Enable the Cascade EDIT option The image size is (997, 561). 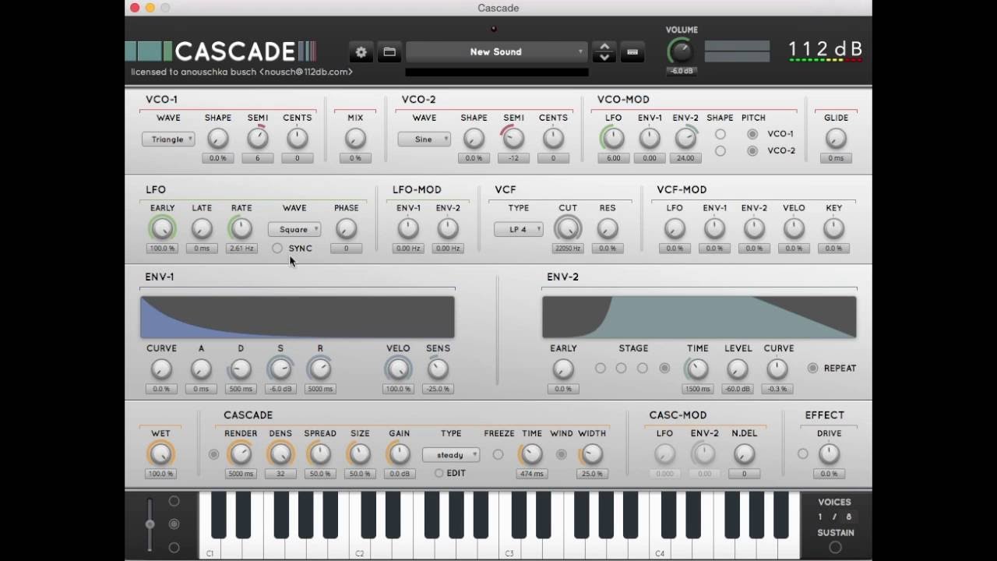(439, 473)
